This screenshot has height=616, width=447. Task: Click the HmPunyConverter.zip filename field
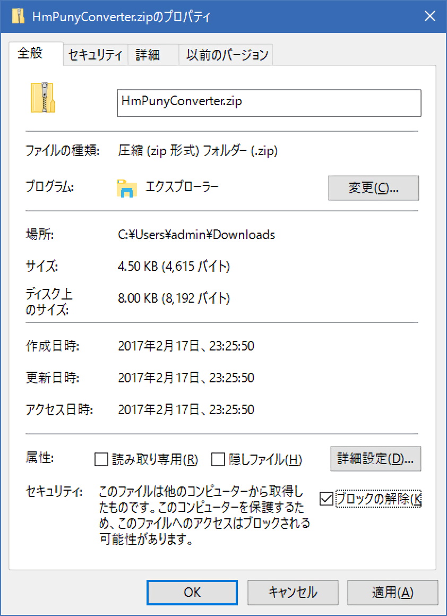pyautogui.click(x=269, y=102)
